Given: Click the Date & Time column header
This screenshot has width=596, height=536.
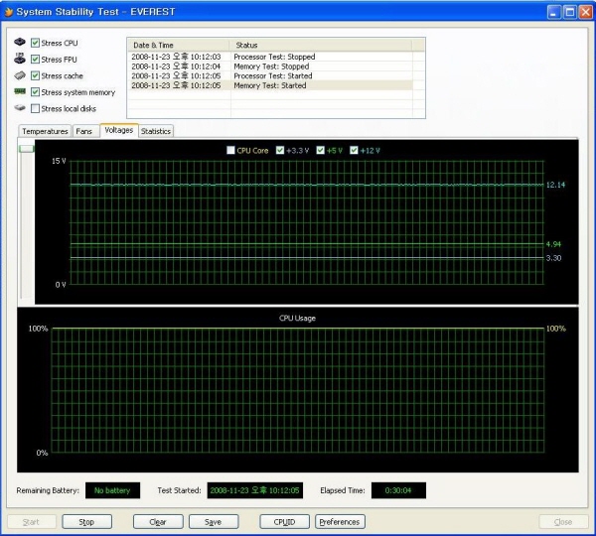Looking at the screenshot, I should [x=178, y=45].
